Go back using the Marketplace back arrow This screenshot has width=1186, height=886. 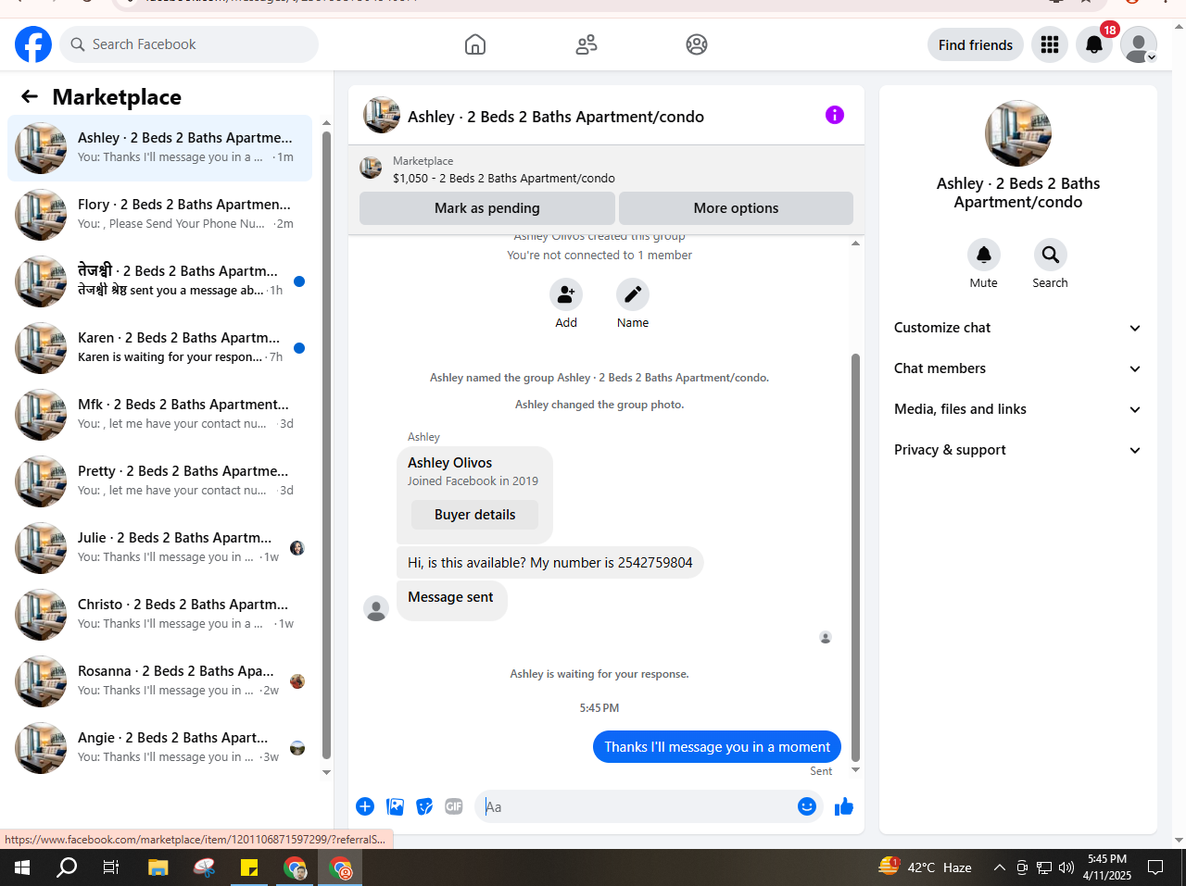(30, 96)
